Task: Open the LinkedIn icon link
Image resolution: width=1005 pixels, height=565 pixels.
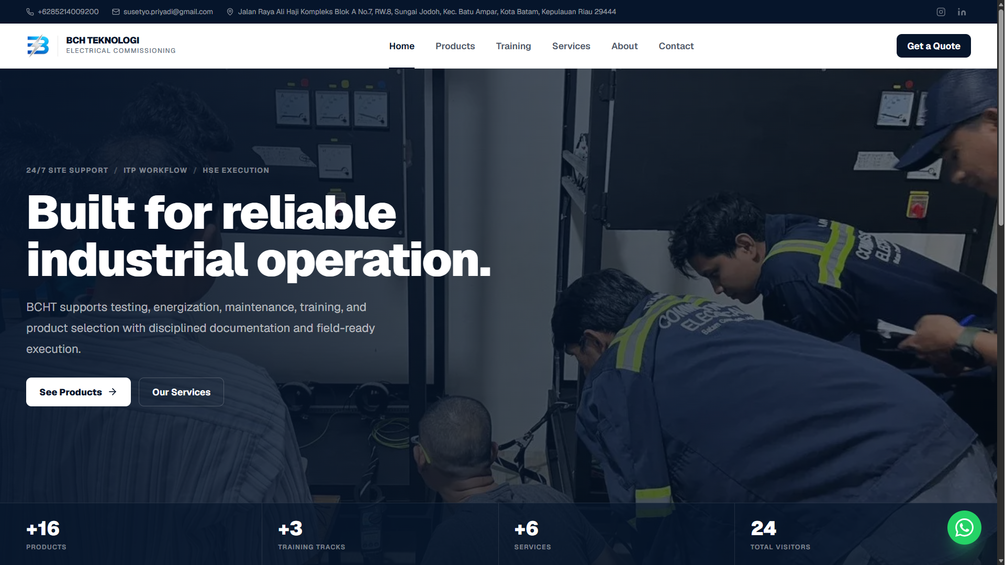Action: (x=962, y=12)
